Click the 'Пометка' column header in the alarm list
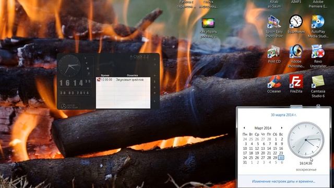Viewport: 334px width, 188px height. [132, 75]
